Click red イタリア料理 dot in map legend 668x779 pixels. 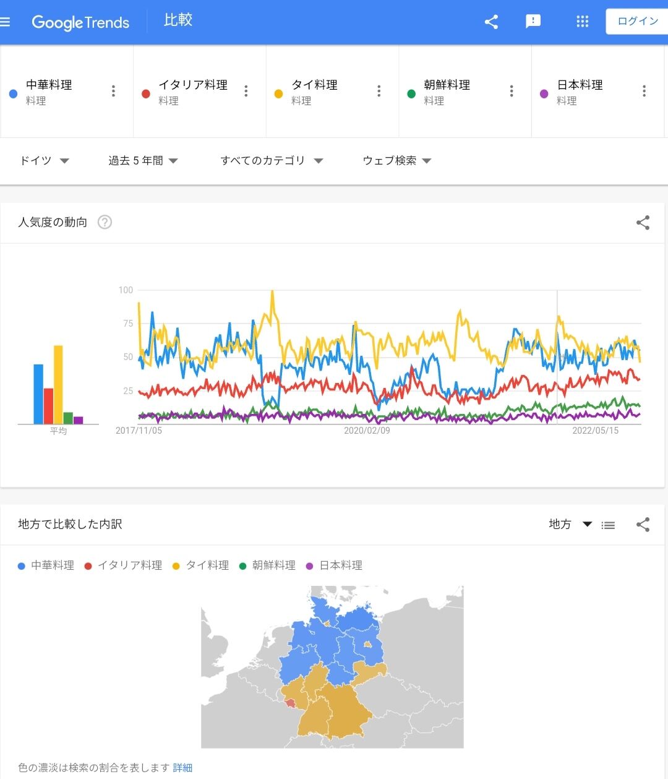pyautogui.click(x=88, y=566)
